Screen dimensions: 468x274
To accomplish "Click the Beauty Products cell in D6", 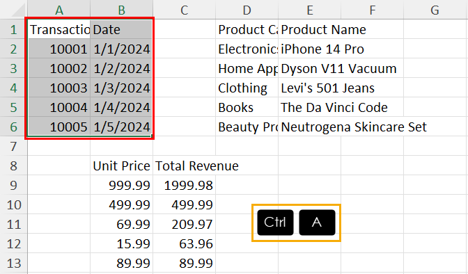I will point(247,127).
